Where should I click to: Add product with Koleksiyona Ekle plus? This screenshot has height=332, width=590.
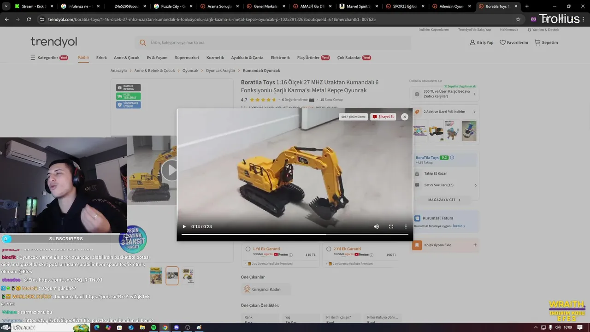pyautogui.click(x=475, y=245)
